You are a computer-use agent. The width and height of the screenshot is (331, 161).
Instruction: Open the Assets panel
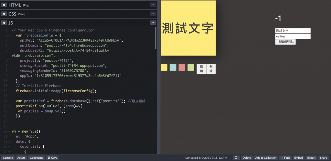(21, 158)
